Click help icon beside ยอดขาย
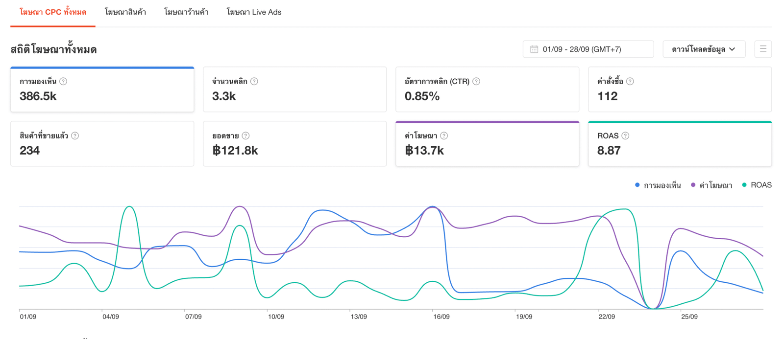The height and width of the screenshot is (339, 784). click(x=246, y=136)
